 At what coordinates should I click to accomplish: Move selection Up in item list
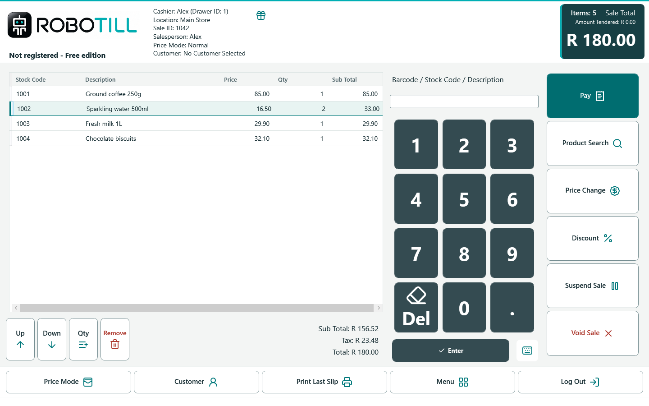tap(20, 339)
